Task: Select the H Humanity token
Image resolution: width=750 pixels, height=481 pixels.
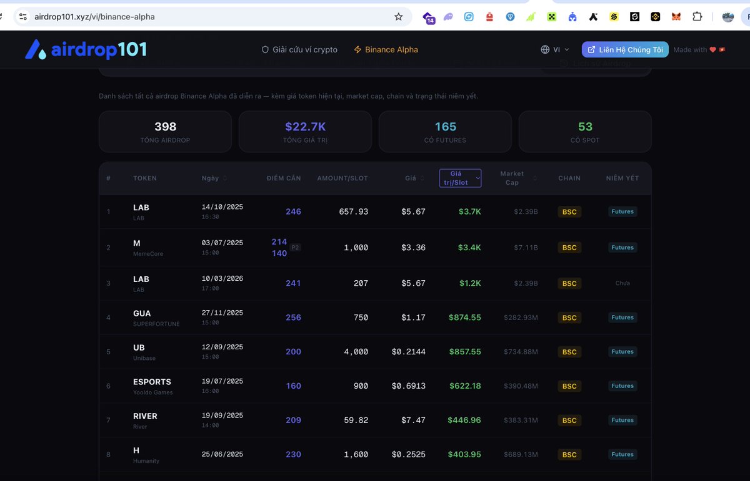Action: point(375,455)
